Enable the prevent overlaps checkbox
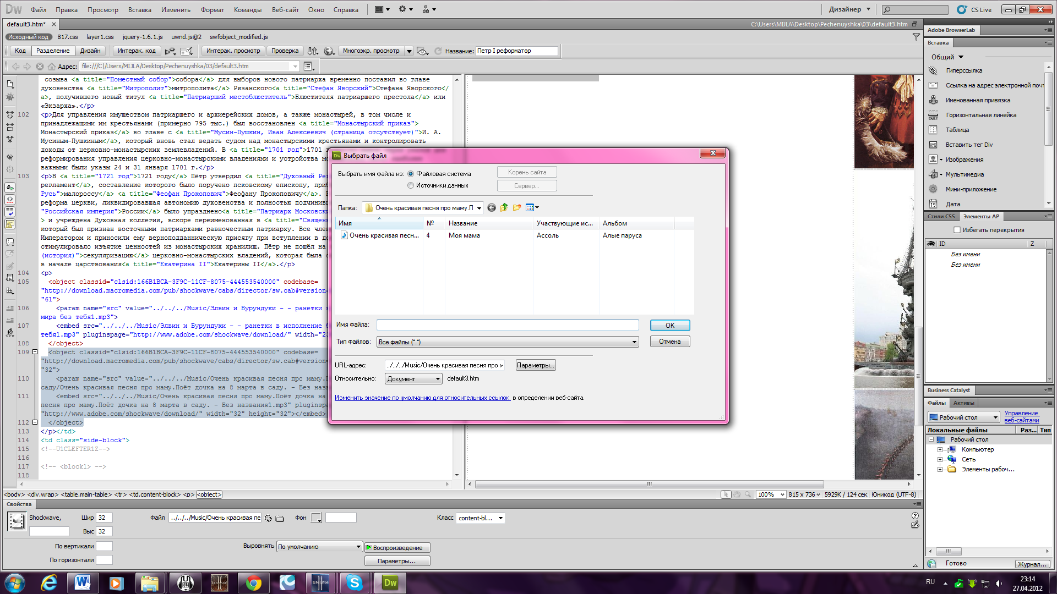The width and height of the screenshot is (1057, 594). coord(957,230)
